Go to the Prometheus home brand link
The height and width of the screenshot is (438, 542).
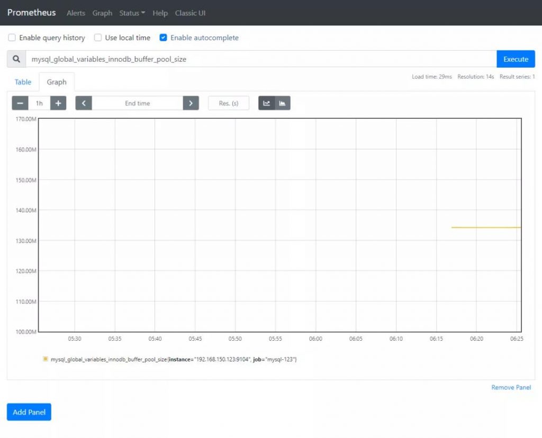pyautogui.click(x=31, y=13)
